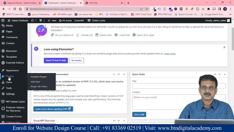Click No thanks button
This screenshot has width=234, height=132.
tap(76, 60)
